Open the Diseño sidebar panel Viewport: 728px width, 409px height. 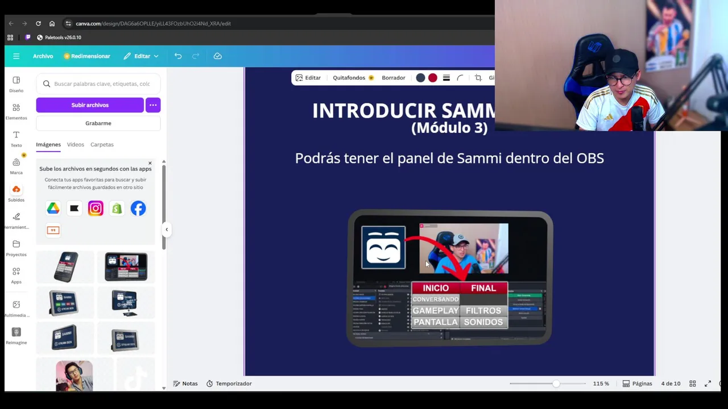click(16, 84)
